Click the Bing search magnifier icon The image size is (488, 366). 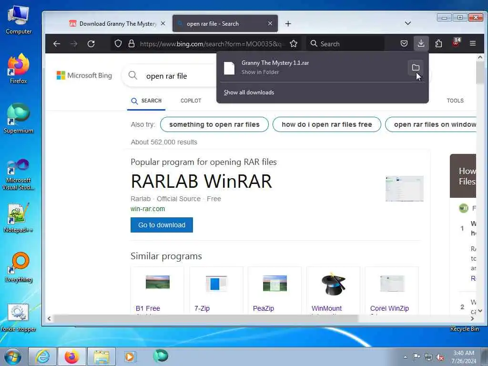(x=133, y=75)
